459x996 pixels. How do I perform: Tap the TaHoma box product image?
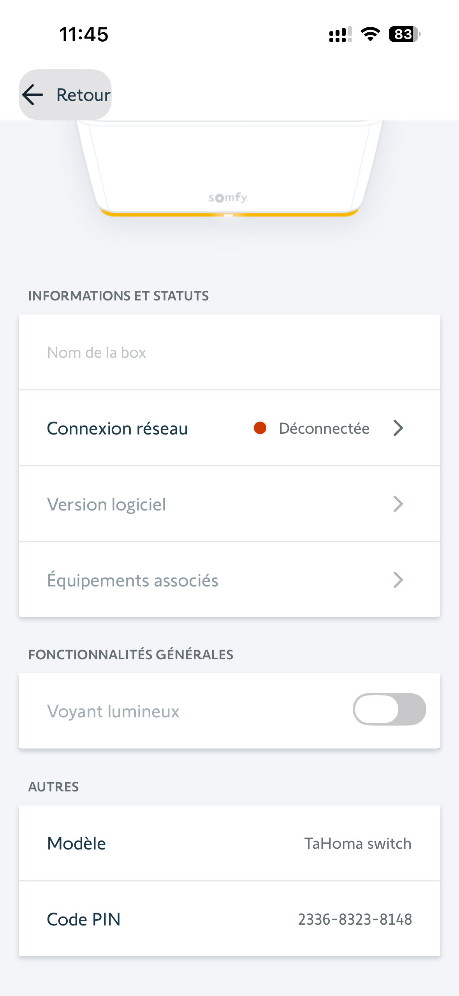pyautogui.click(x=229, y=168)
